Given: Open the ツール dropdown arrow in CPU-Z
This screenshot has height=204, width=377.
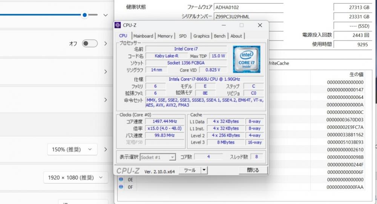Looking at the screenshot, I should (204, 170).
